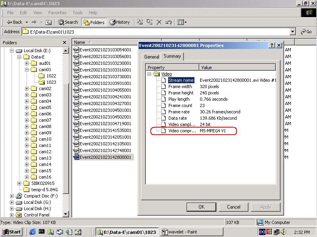This screenshot has width=317, height=237.
Task: Click the Delete X toolbar icon
Action: pyautogui.click(x=159, y=22)
